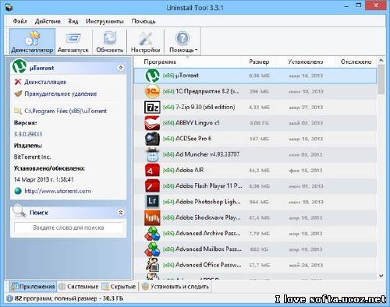Screen dimensions: 390x307
Task: Open the Автозапуск toolbar section
Action: (73, 41)
